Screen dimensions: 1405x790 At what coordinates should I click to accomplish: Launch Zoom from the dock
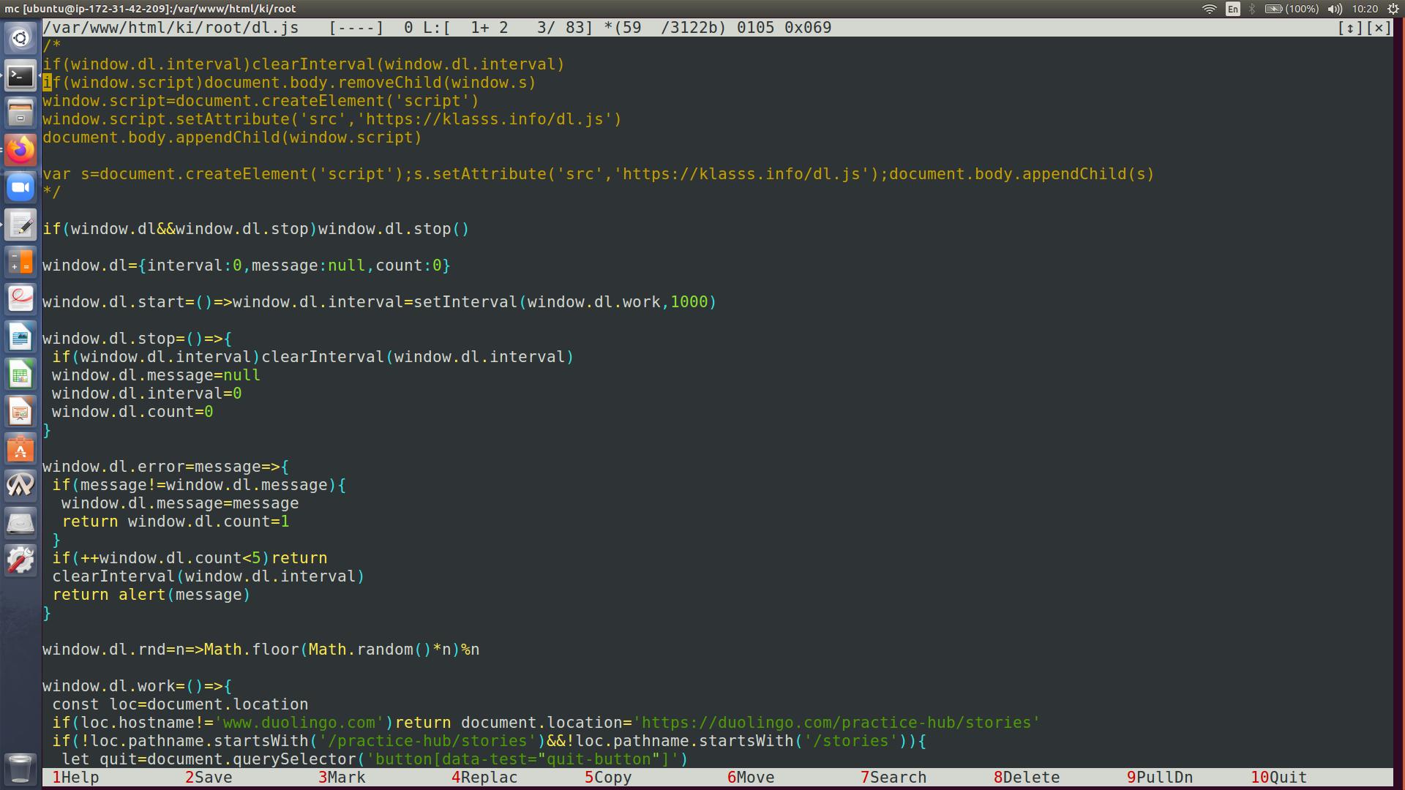point(20,188)
